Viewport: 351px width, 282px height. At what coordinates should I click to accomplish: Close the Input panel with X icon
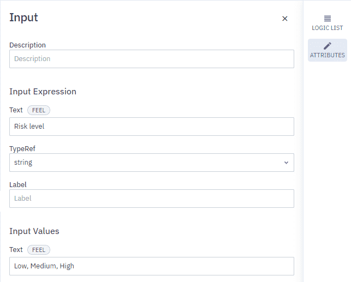pyautogui.click(x=284, y=19)
